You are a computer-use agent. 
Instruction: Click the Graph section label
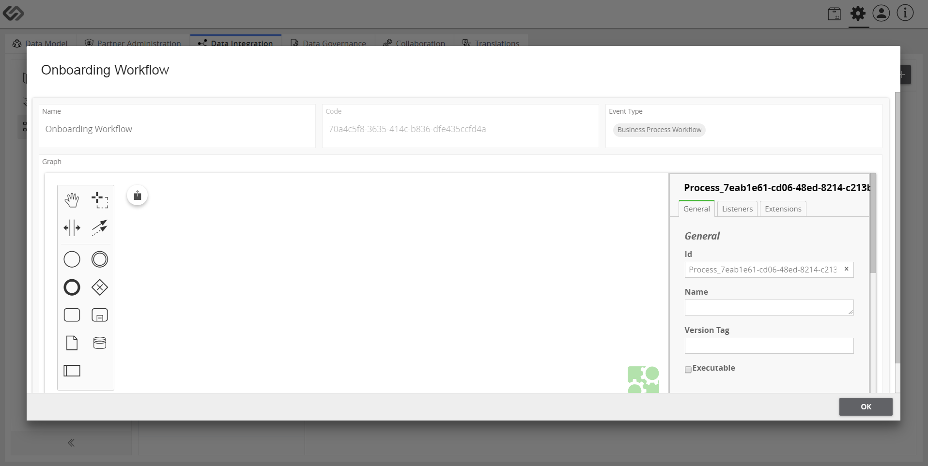pyautogui.click(x=52, y=162)
